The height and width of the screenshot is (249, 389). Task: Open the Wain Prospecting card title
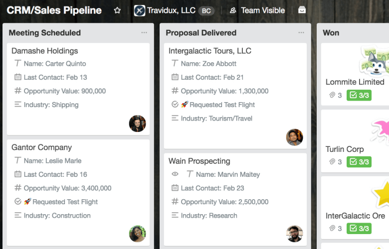[199, 161]
